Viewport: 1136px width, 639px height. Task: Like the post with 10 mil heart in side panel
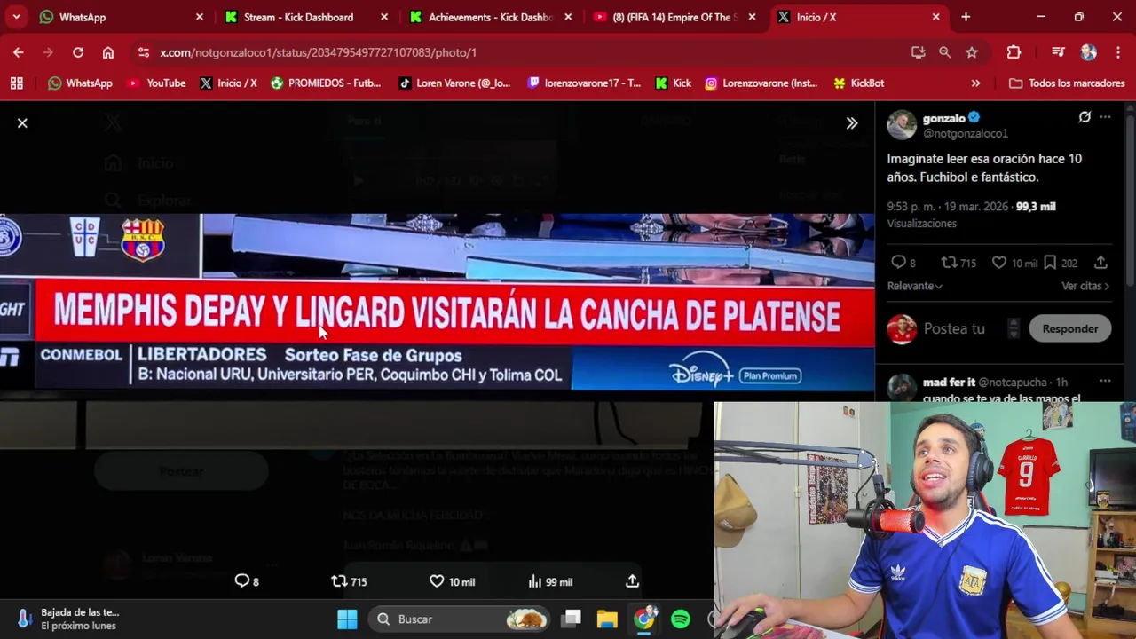(1014, 263)
